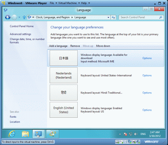
Task: Click the ENG input language indicator
Action: pyautogui.click(x=143, y=134)
